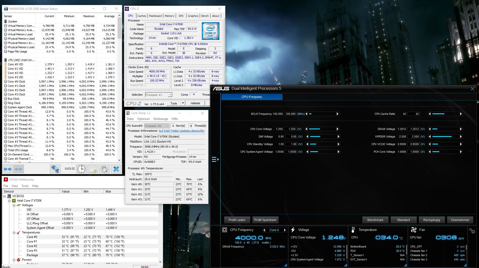The width and height of the screenshot is (479, 268).
Task: Start logging with the log file icon
Action: point(93,169)
